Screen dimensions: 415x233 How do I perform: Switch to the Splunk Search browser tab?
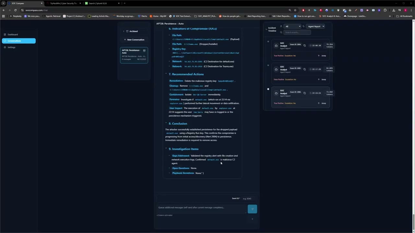tap(102, 3)
